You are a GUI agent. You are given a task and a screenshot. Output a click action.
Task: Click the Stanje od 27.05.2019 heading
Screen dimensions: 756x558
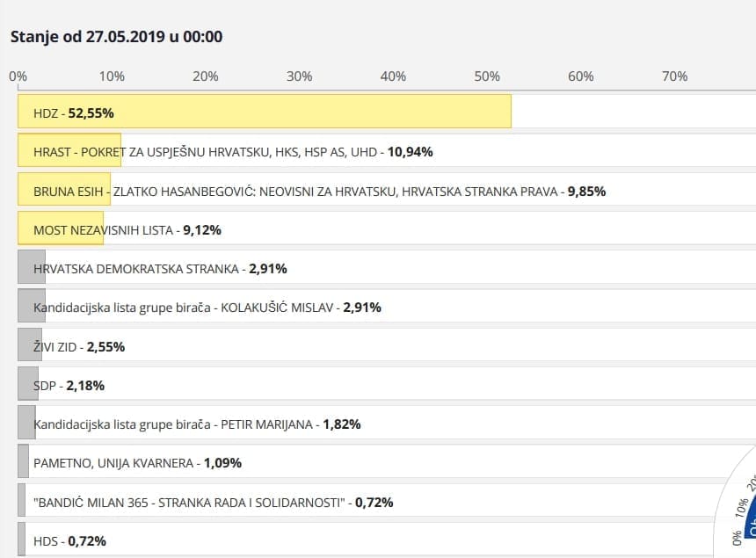[116, 37]
